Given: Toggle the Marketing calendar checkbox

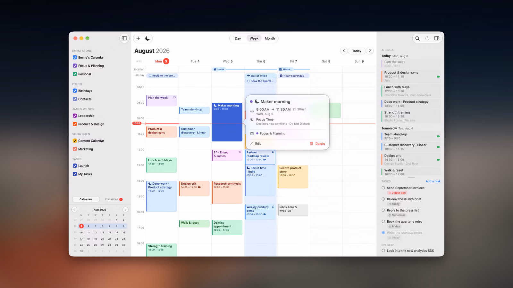Looking at the screenshot, I should pos(75,149).
